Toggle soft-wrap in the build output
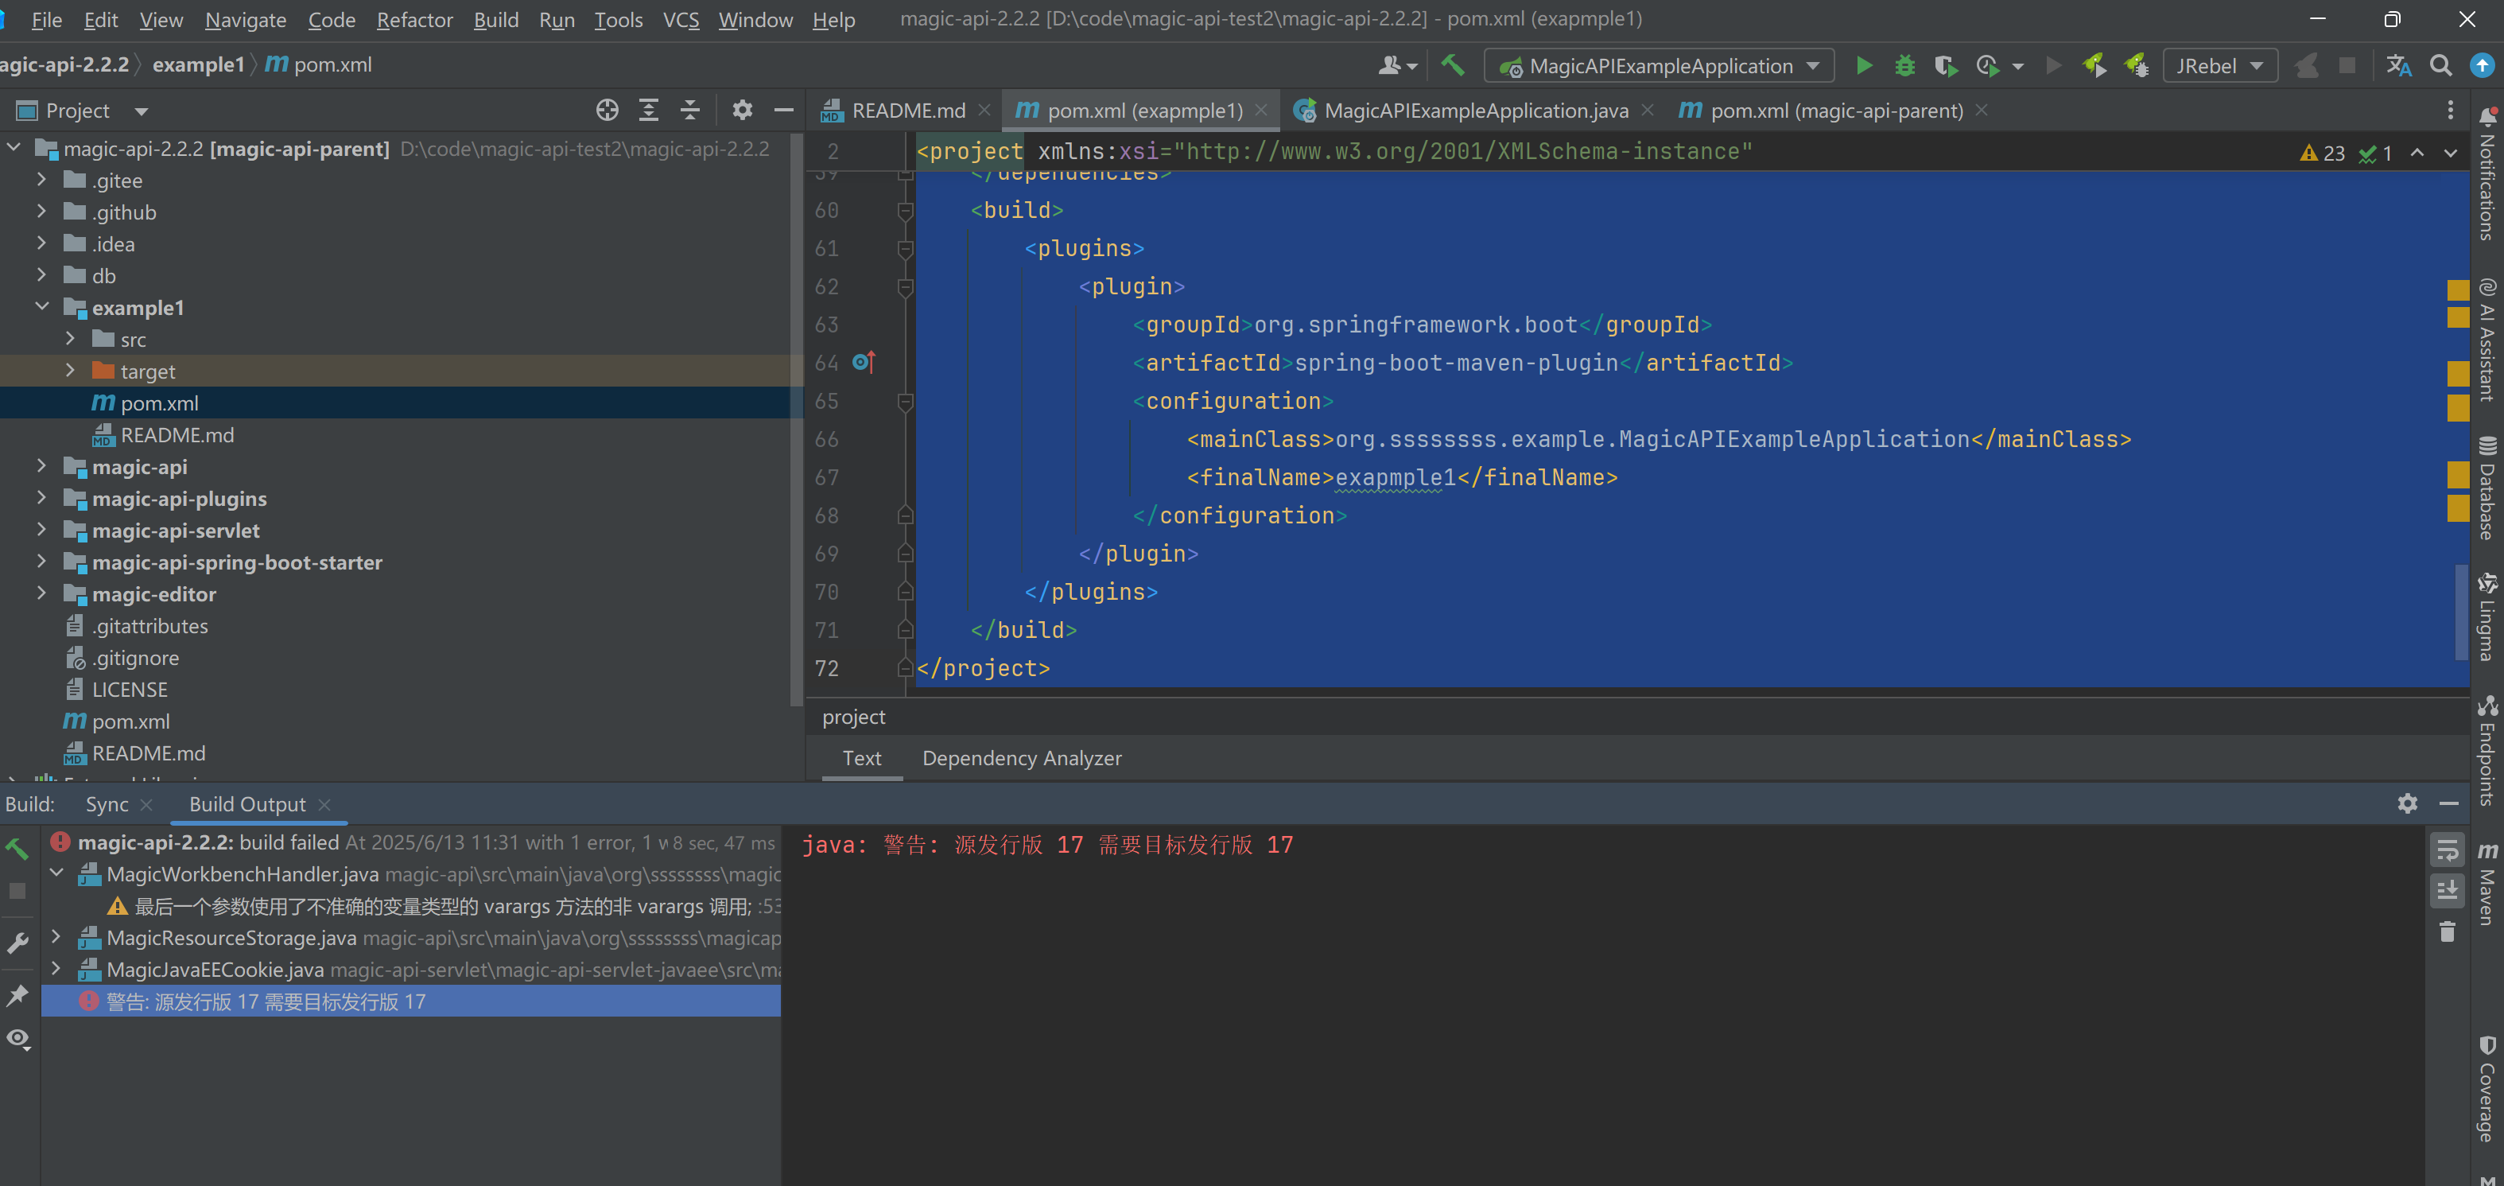2504x1186 pixels. pyautogui.click(x=2447, y=850)
